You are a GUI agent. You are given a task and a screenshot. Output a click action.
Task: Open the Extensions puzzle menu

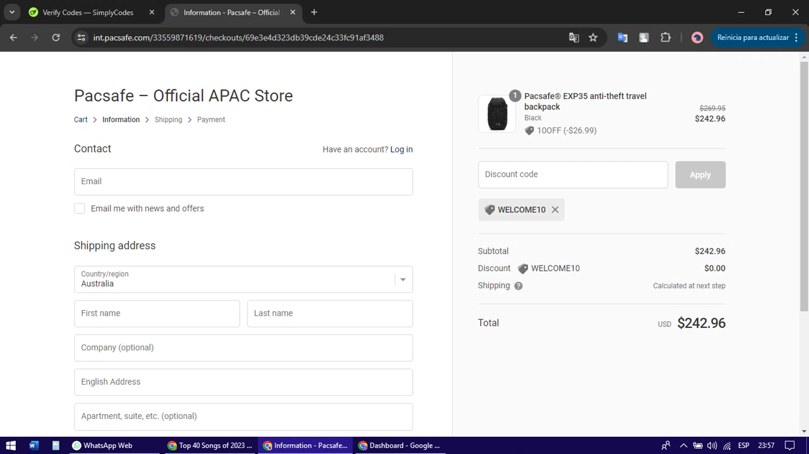[x=666, y=38]
